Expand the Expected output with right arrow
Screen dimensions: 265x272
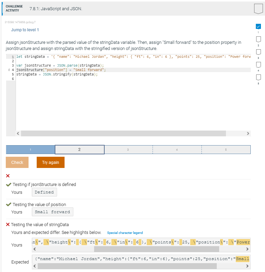pyautogui.click(x=247, y=266)
